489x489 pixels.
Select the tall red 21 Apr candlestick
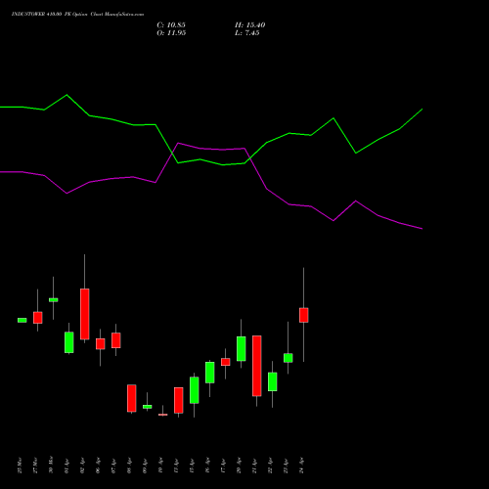point(257,366)
